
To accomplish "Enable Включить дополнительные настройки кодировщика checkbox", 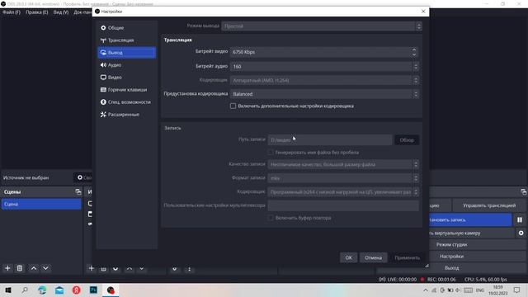I will click(x=233, y=106).
